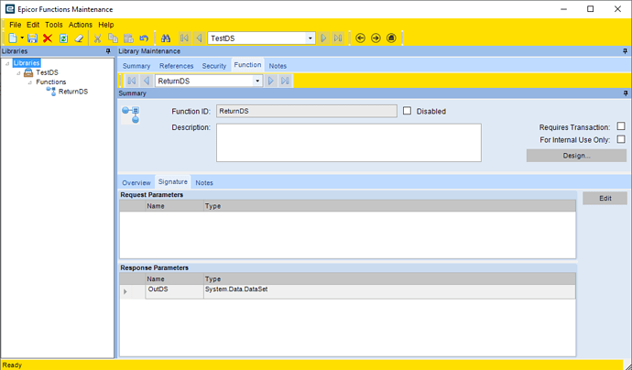This screenshot has width=632, height=370.
Task: Click the Undo arrow icon
Action: tap(144, 38)
